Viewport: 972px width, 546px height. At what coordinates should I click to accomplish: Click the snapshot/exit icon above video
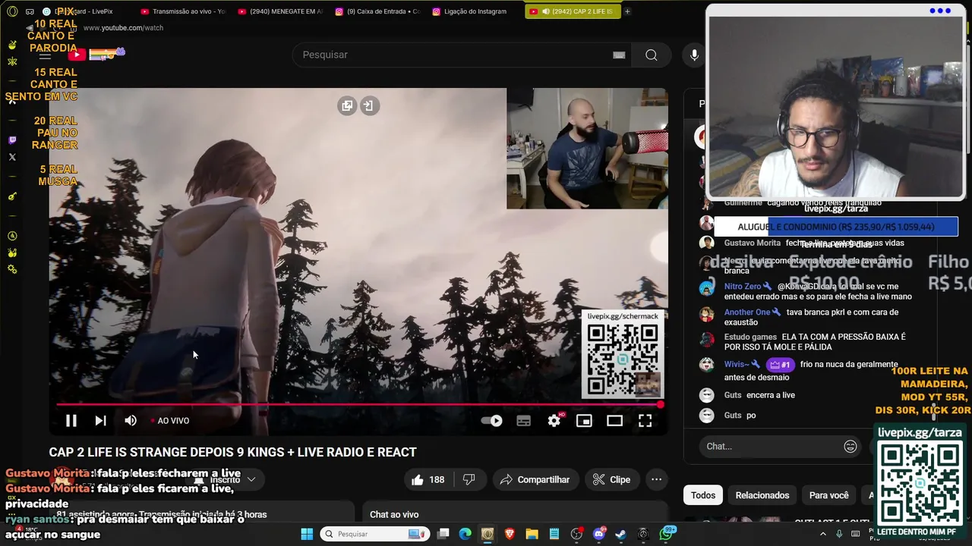pos(368,105)
